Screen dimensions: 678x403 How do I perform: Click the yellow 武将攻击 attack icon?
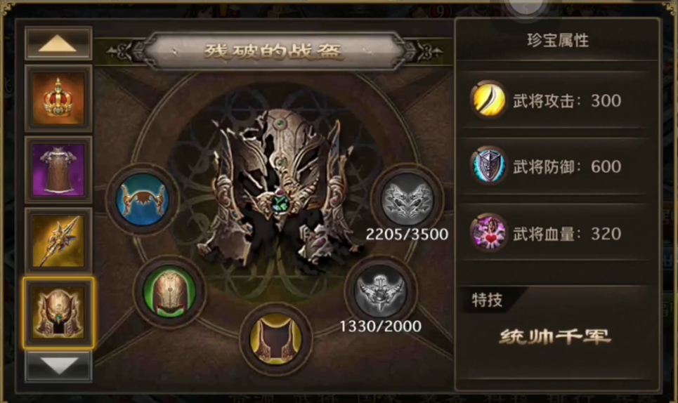click(488, 100)
